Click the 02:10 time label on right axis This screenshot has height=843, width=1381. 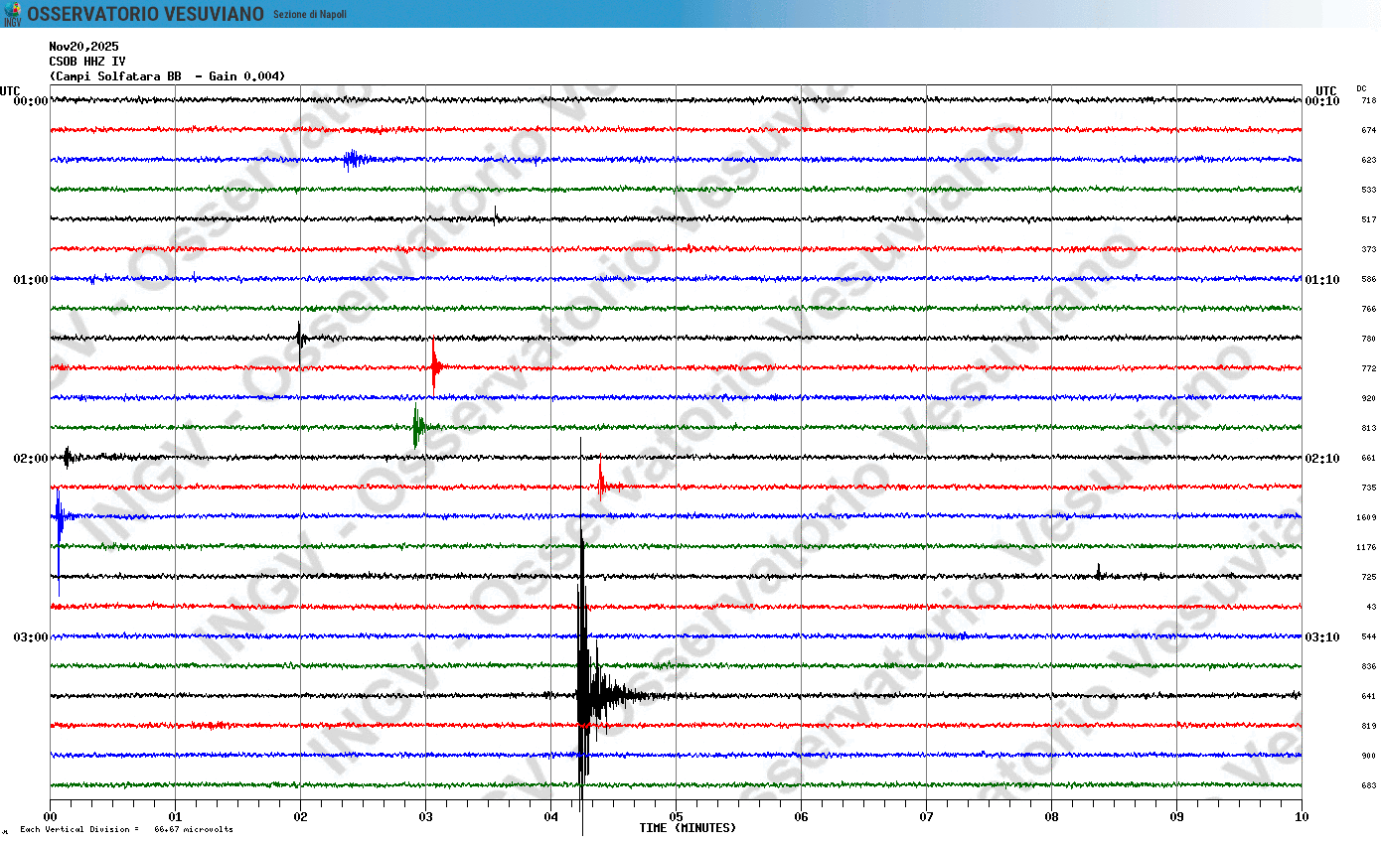point(1322,459)
